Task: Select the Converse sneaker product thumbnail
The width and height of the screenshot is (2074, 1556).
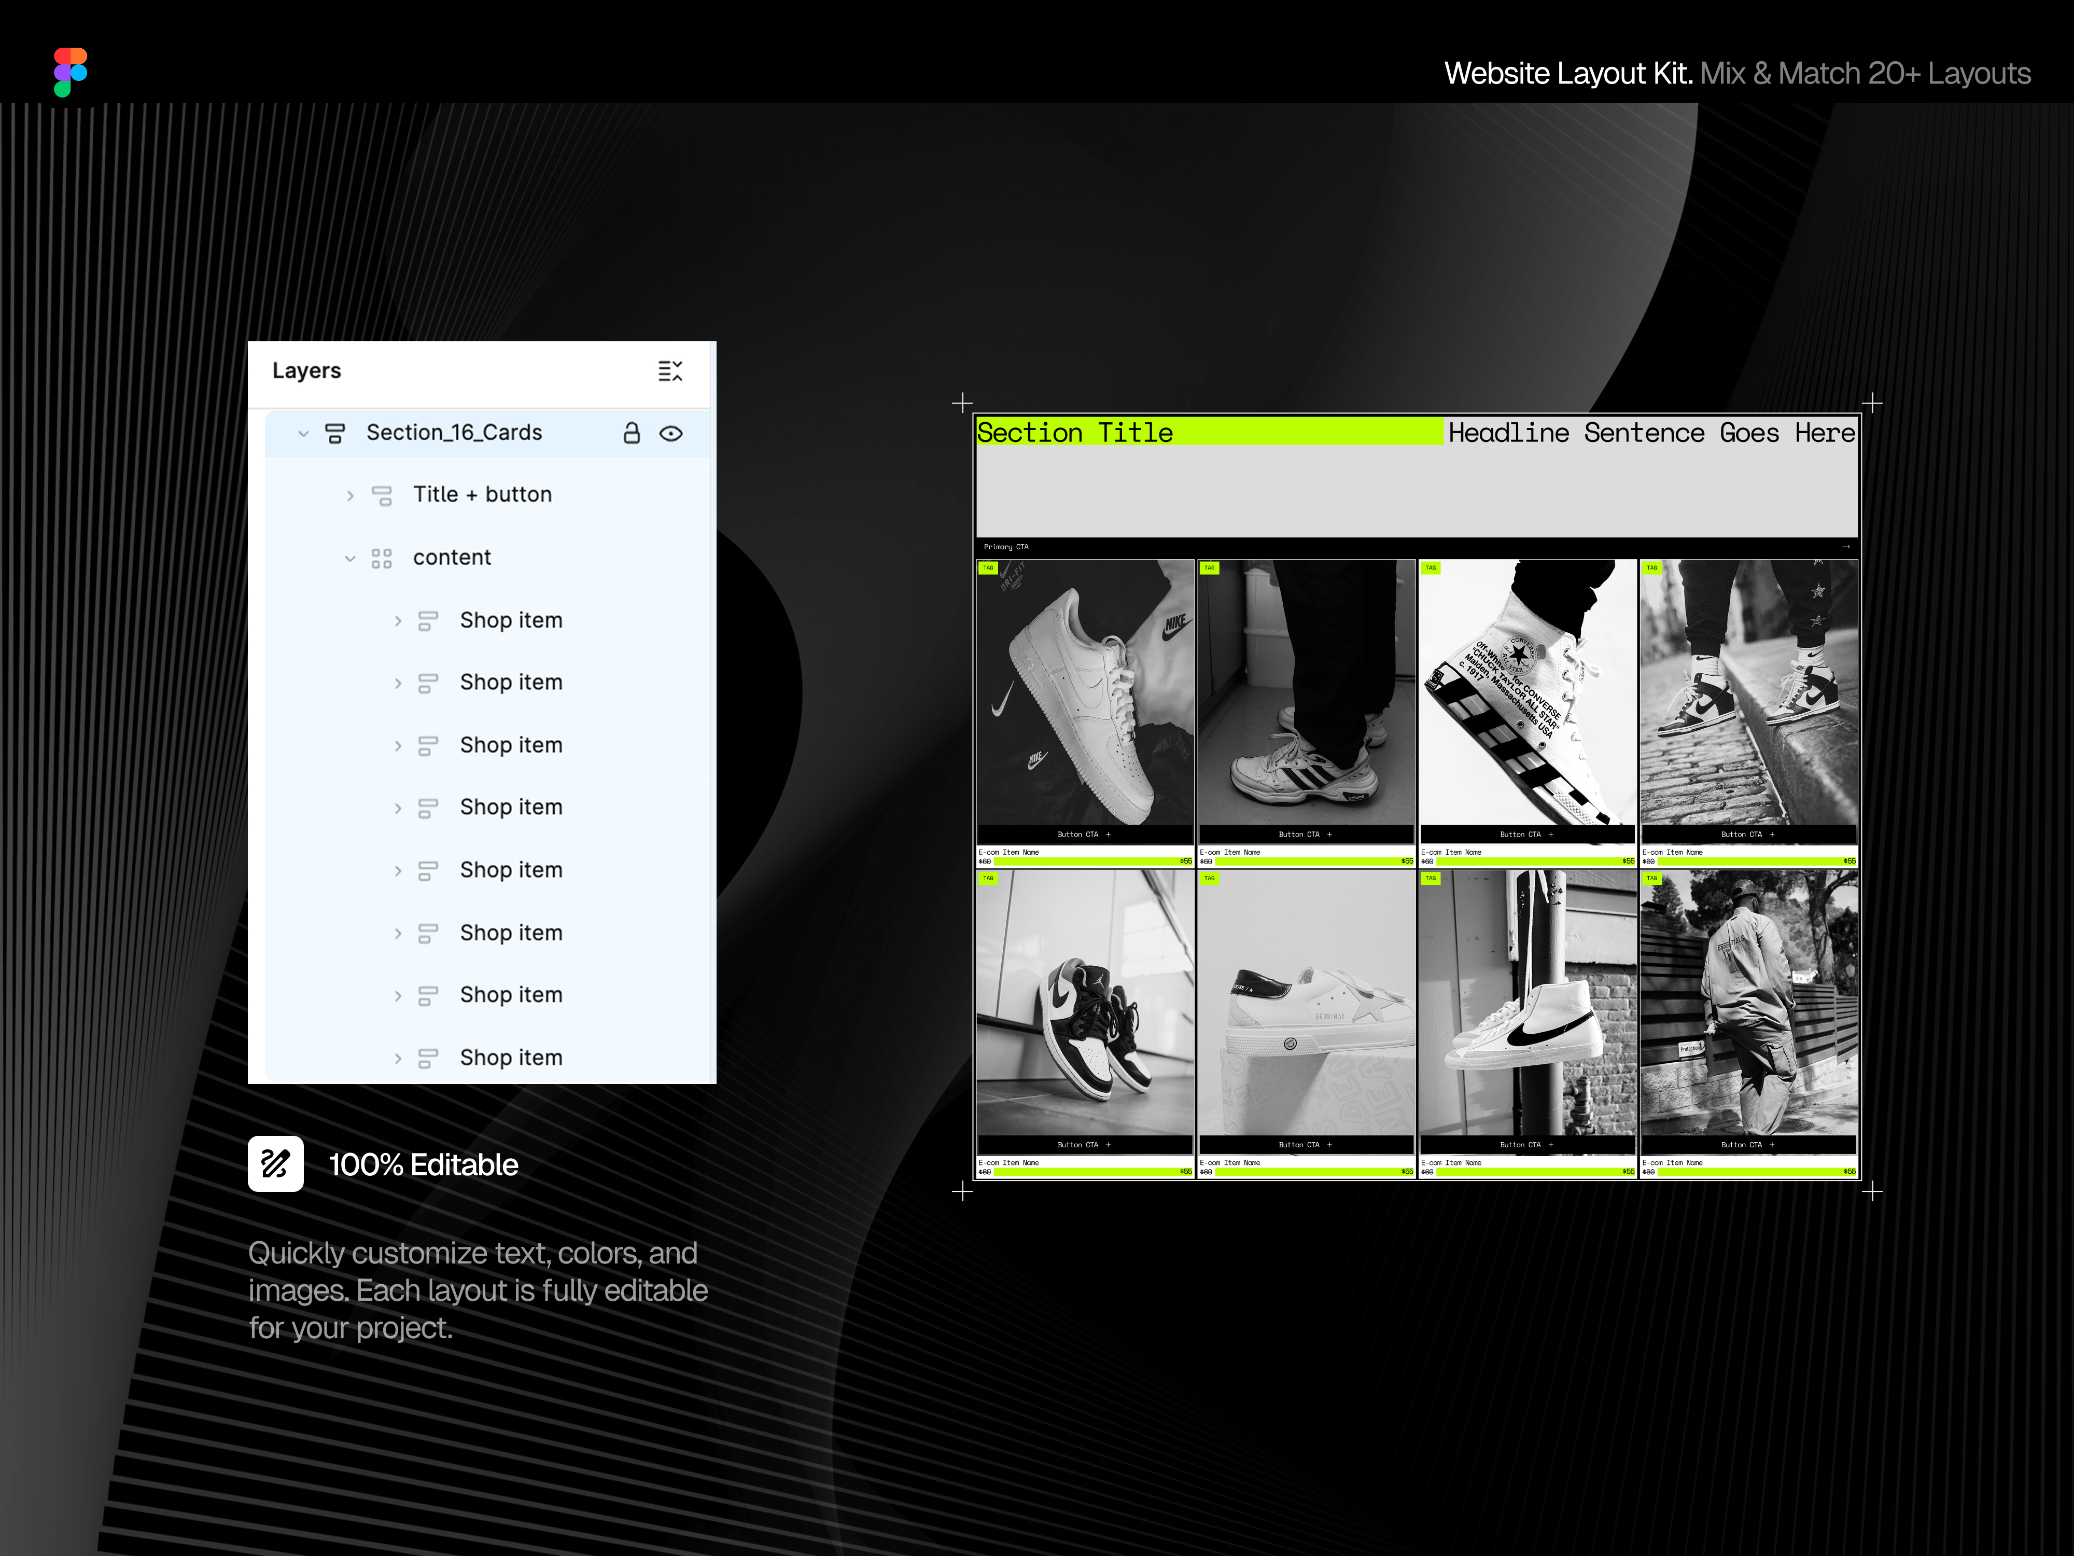Action: [1528, 692]
